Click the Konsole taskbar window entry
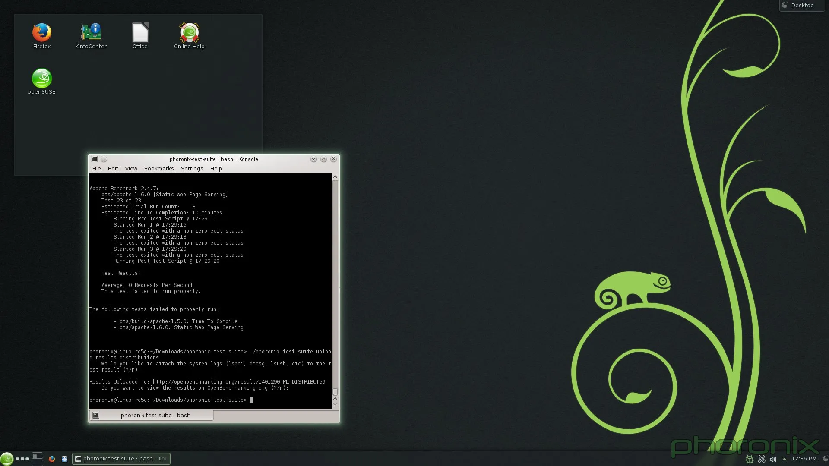829x466 pixels. pyautogui.click(x=121, y=459)
